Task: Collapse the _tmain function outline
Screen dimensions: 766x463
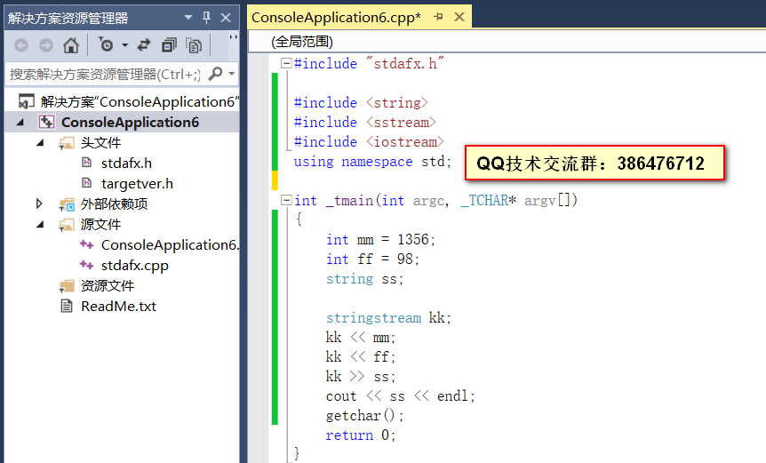Action: point(286,200)
